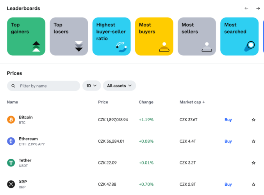The height and width of the screenshot is (195, 264).
Task: Click Ethereum market cap CZK 4.4T
Action: [x=188, y=141]
